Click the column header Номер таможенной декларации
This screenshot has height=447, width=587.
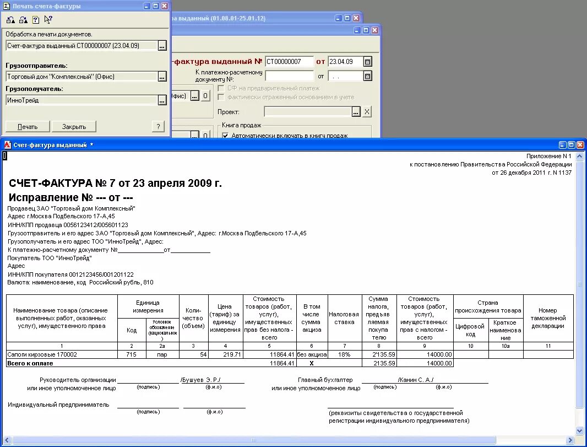[x=548, y=318]
